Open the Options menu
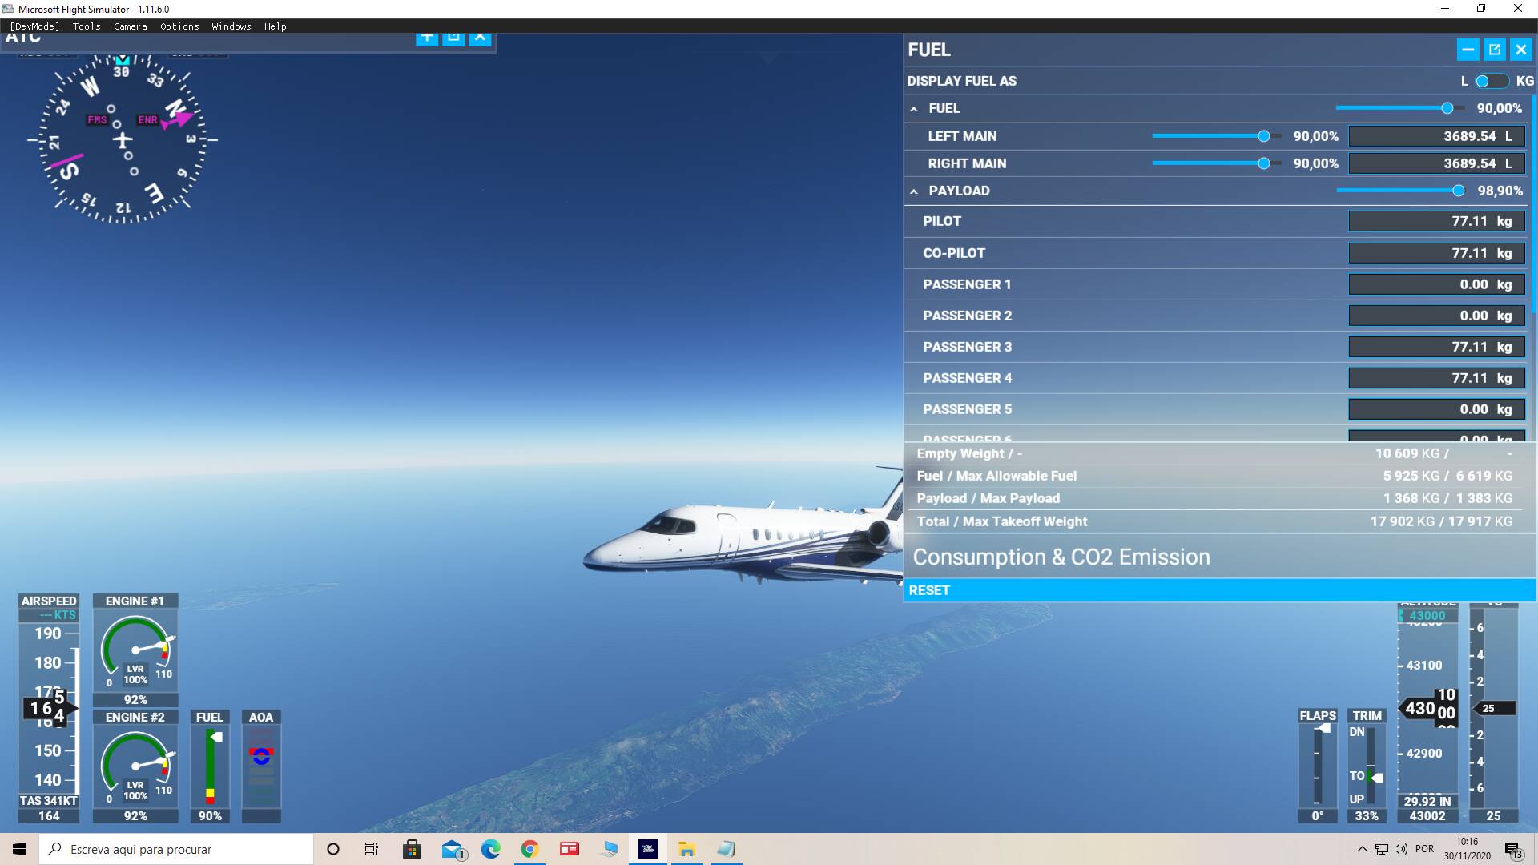This screenshot has height=865, width=1538. [x=179, y=26]
